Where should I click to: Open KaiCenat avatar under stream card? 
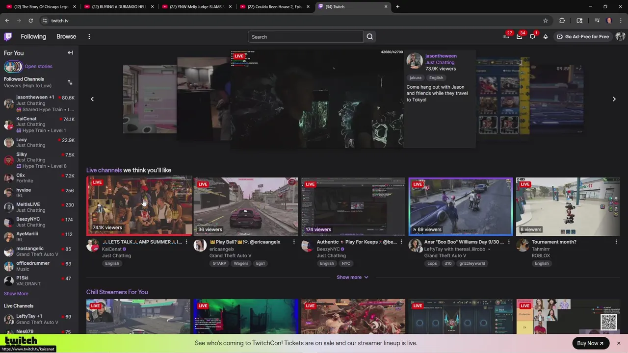click(93, 246)
